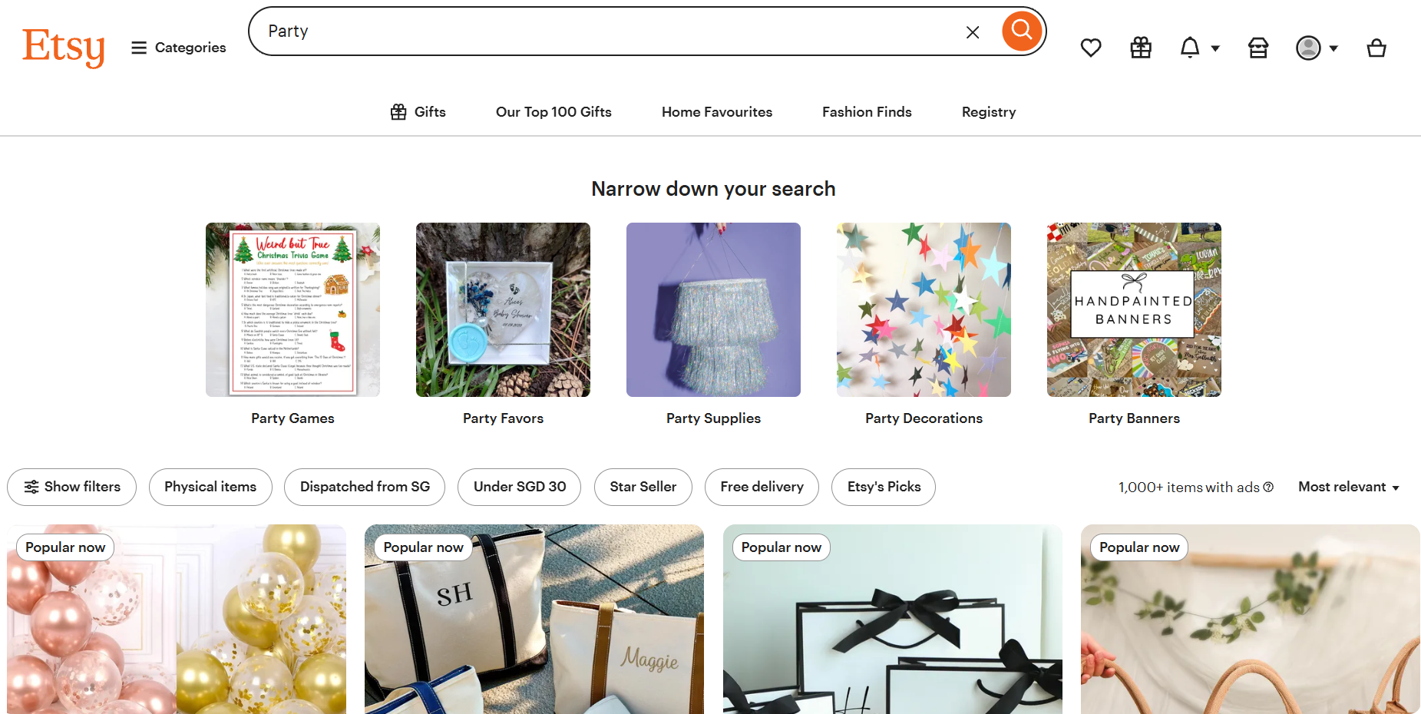This screenshot has width=1421, height=714.
Task: Open notifications with the bell icon
Action: [x=1190, y=48]
